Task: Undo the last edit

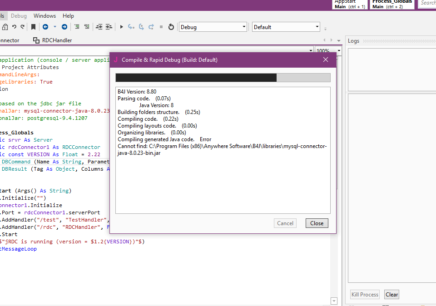Action: click(14, 27)
